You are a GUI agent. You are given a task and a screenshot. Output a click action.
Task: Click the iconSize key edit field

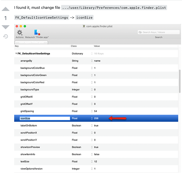point(45,118)
